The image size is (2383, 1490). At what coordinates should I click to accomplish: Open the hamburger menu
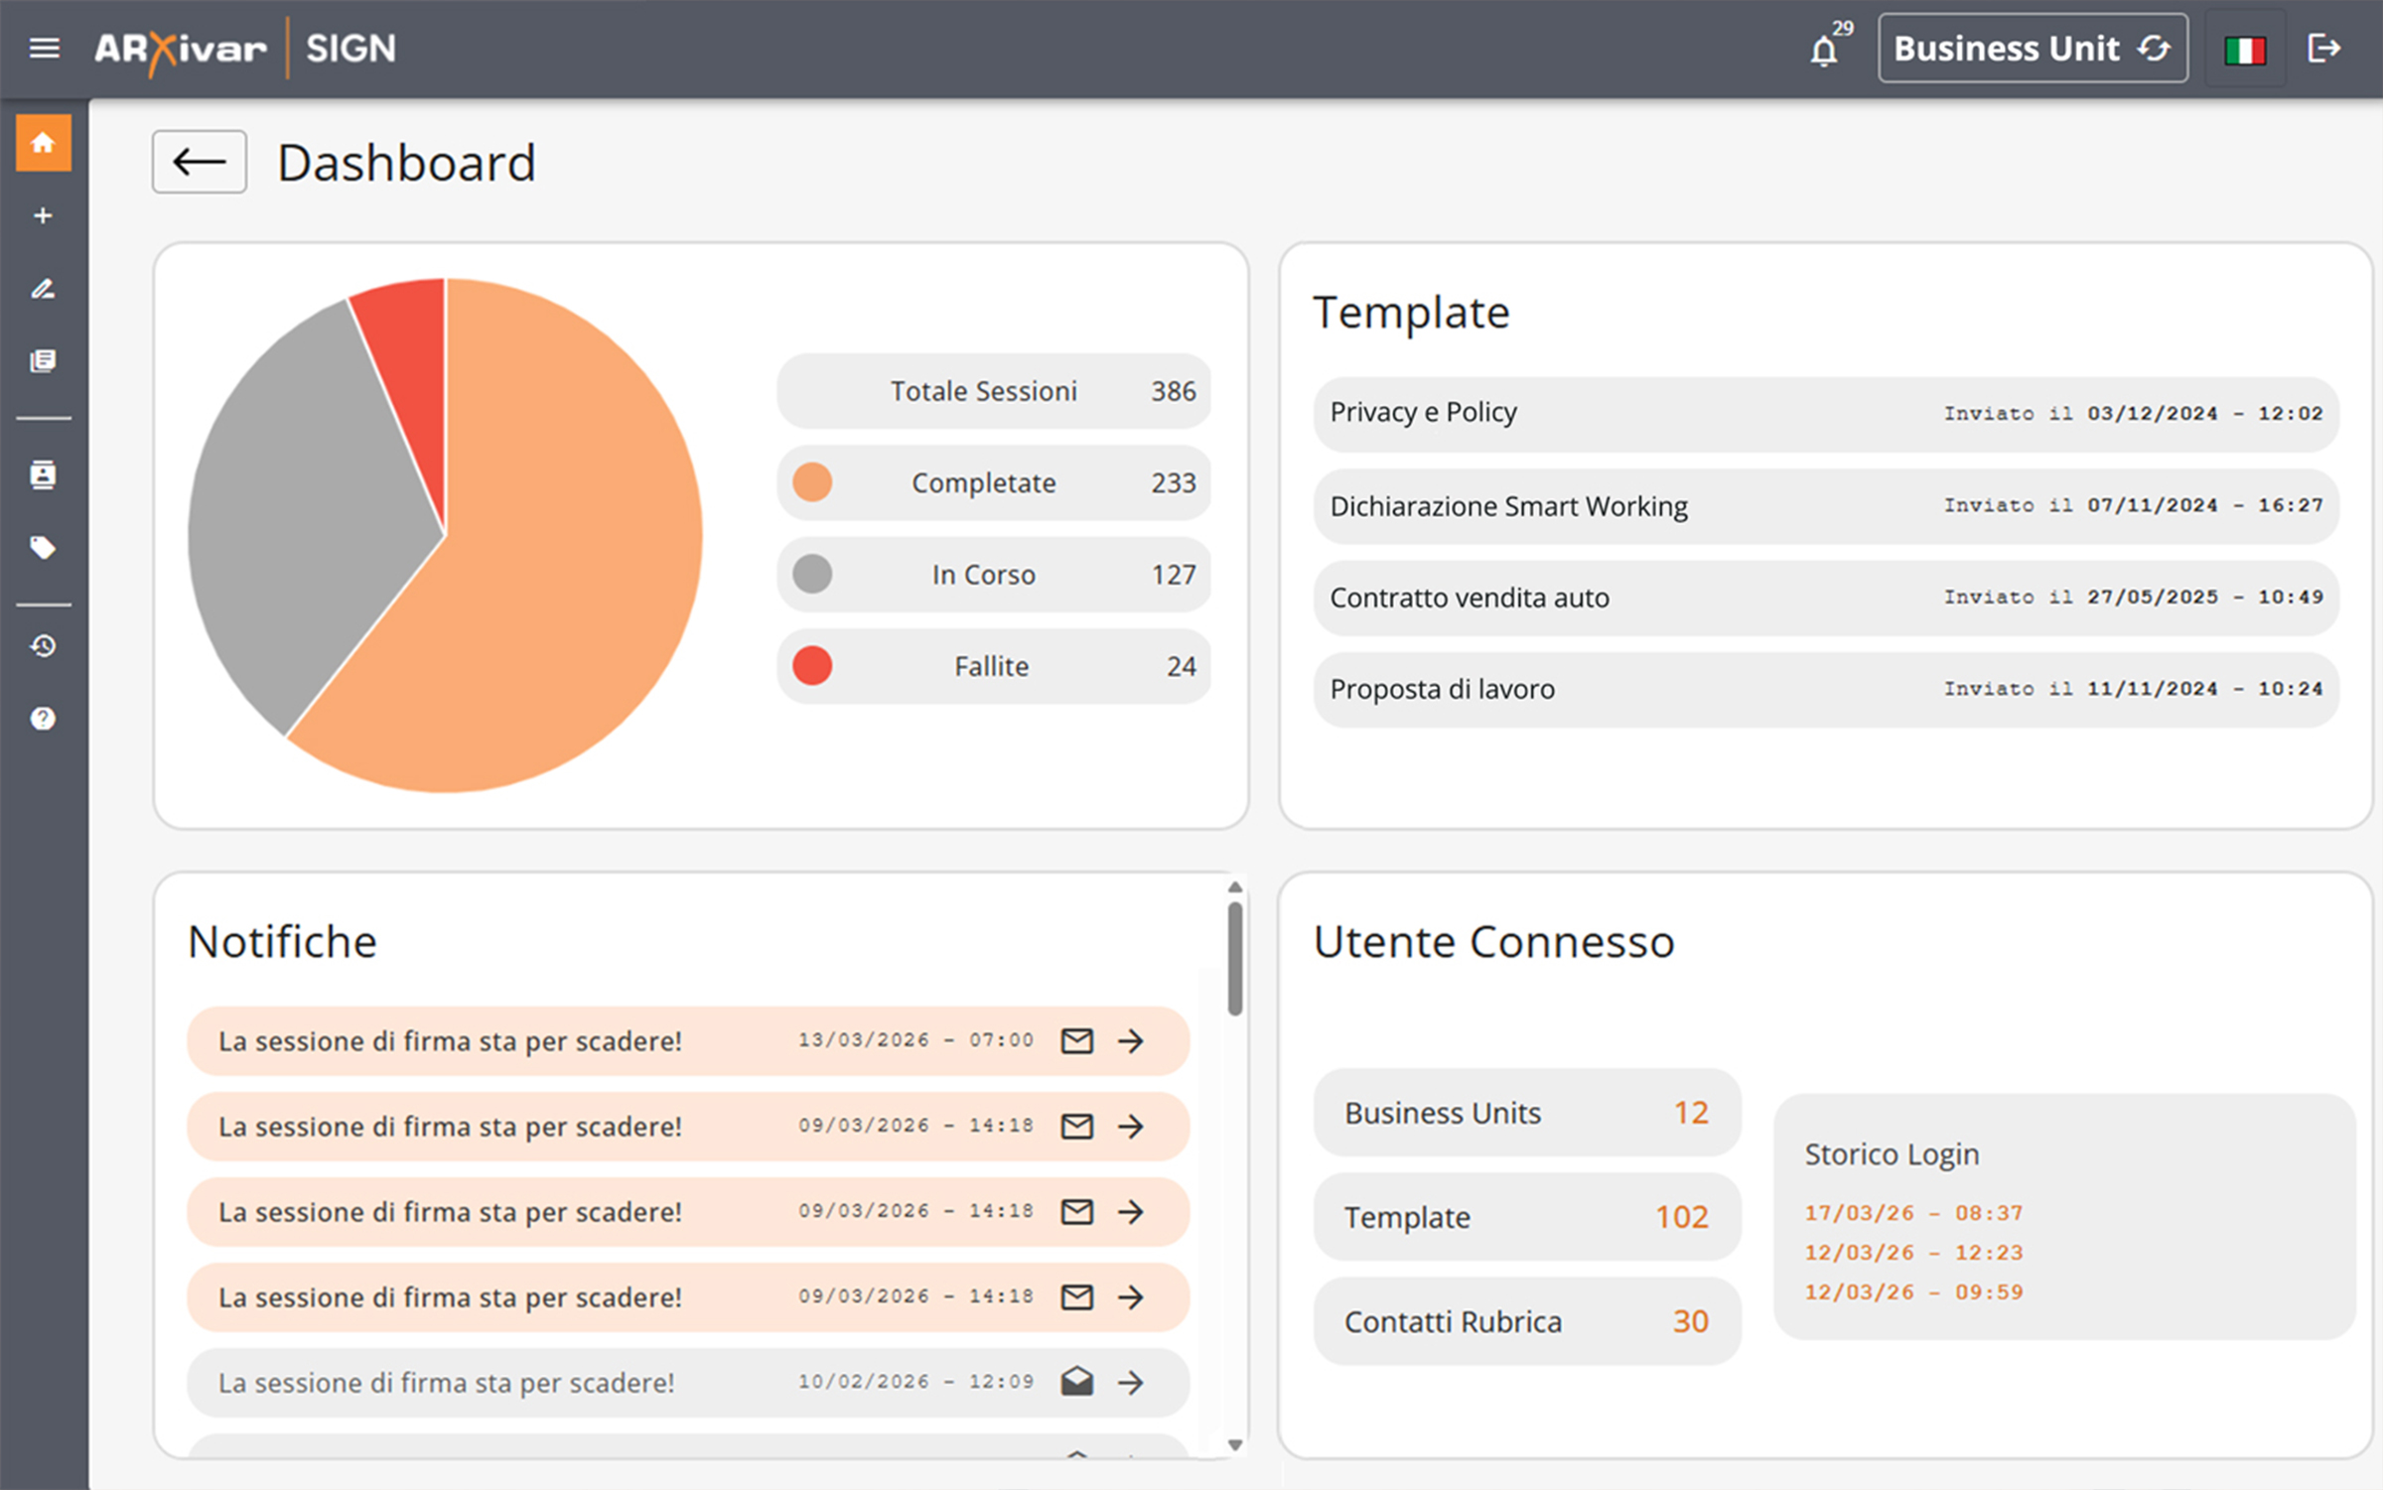(x=44, y=48)
